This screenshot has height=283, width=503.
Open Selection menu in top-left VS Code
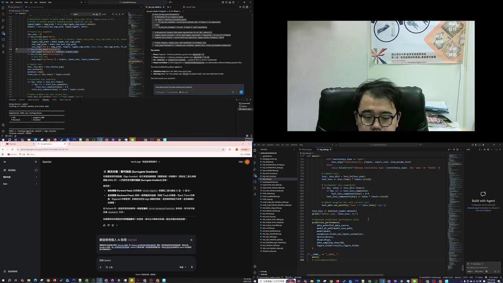[19, 2]
